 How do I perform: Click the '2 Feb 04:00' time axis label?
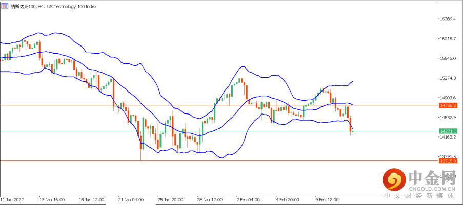click(249, 200)
